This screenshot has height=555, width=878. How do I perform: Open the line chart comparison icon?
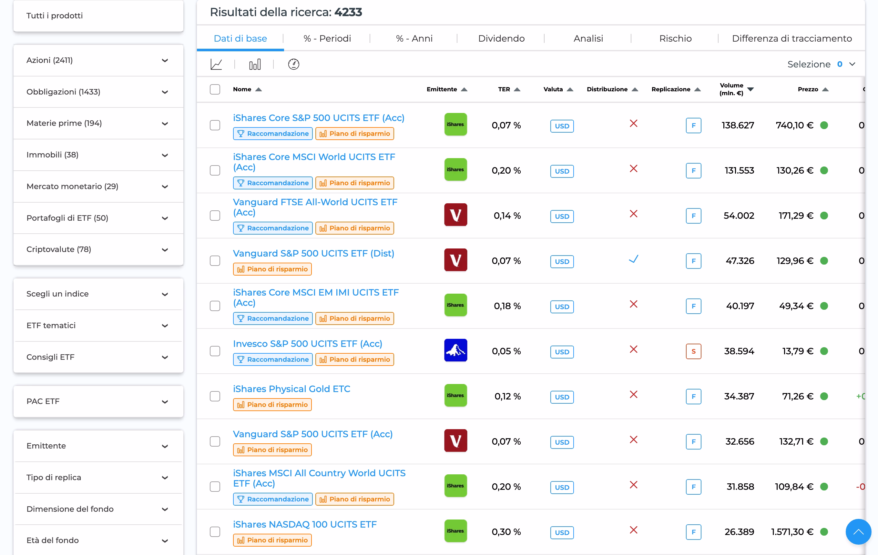click(x=216, y=64)
